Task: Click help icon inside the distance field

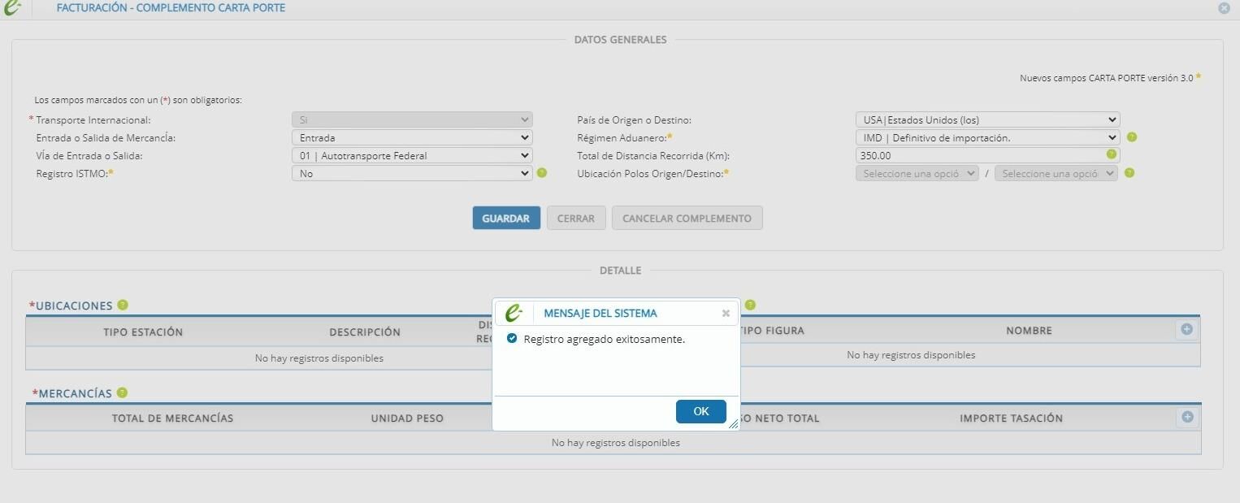Action: [1111, 154]
